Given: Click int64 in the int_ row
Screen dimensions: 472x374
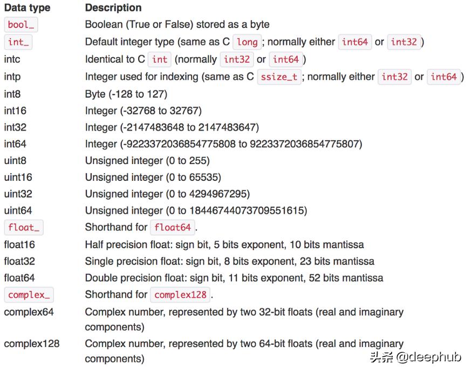Looking at the screenshot, I should click(355, 42).
